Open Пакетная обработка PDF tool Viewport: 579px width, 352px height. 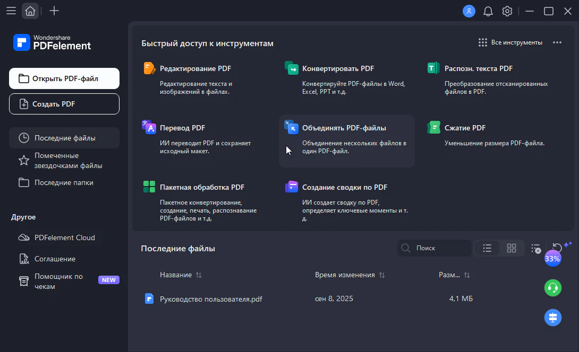pos(202,187)
